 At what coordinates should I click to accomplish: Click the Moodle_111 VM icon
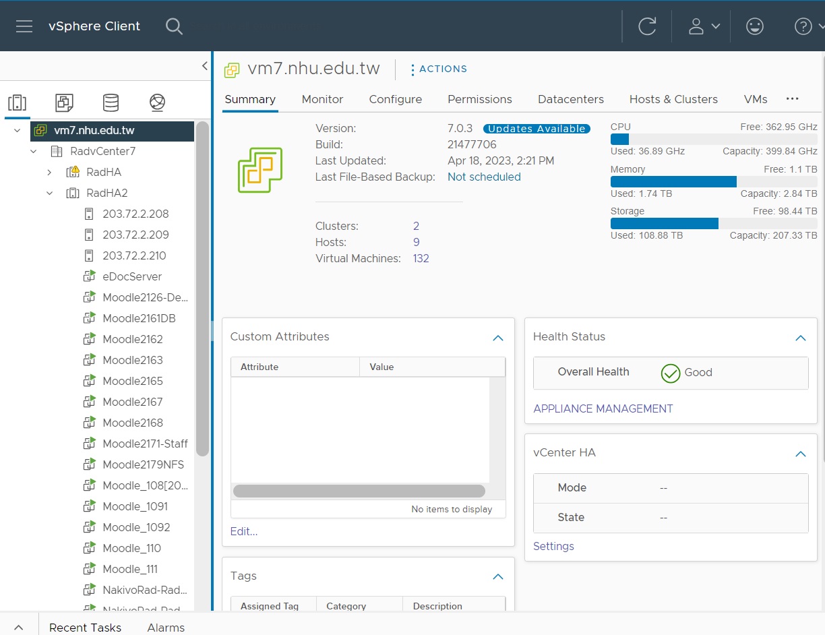pos(89,569)
